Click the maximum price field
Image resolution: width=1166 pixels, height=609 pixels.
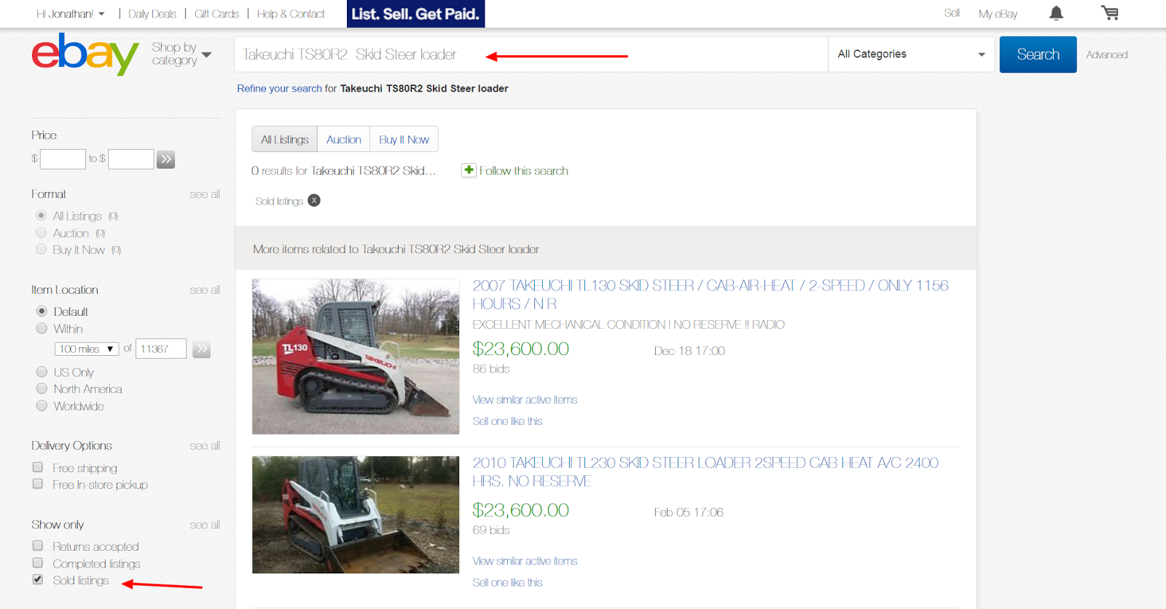click(131, 159)
